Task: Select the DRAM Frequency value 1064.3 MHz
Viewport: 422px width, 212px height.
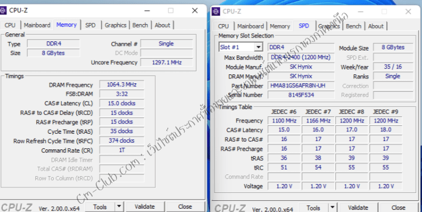Action: (x=121, y=84)
